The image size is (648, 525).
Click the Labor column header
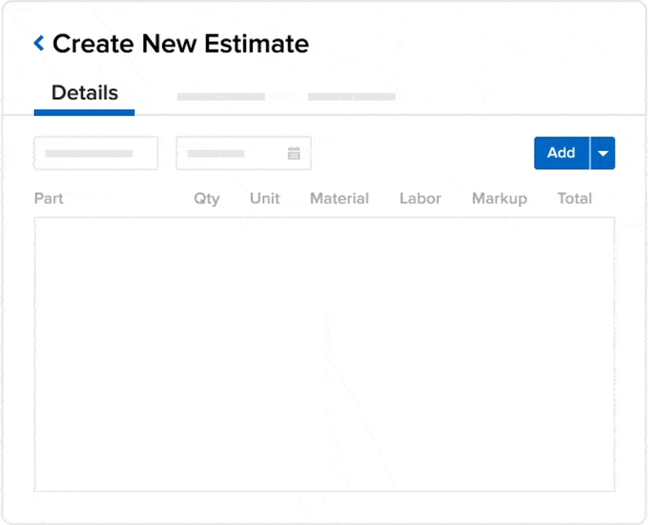pos(420,198)
